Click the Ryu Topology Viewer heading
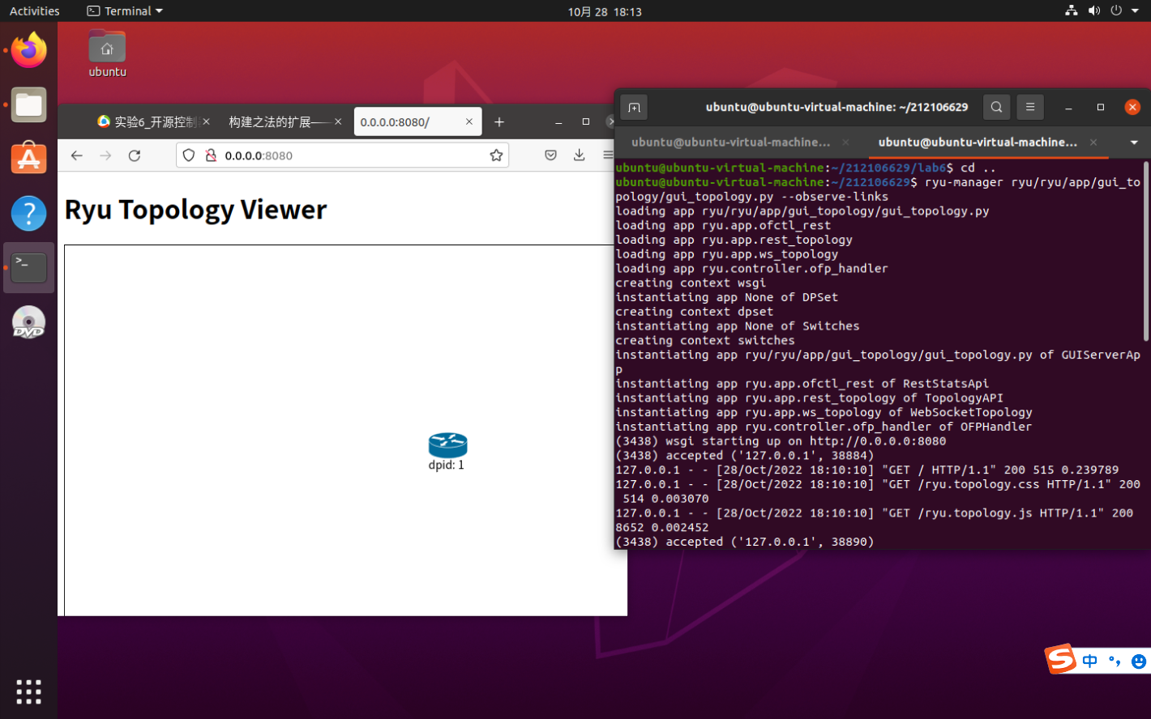 tap(195, 210)
